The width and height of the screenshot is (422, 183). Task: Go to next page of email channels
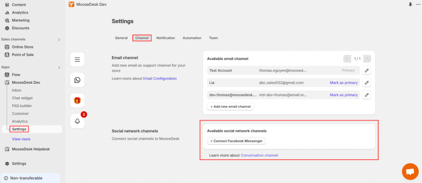click(367, 59)
